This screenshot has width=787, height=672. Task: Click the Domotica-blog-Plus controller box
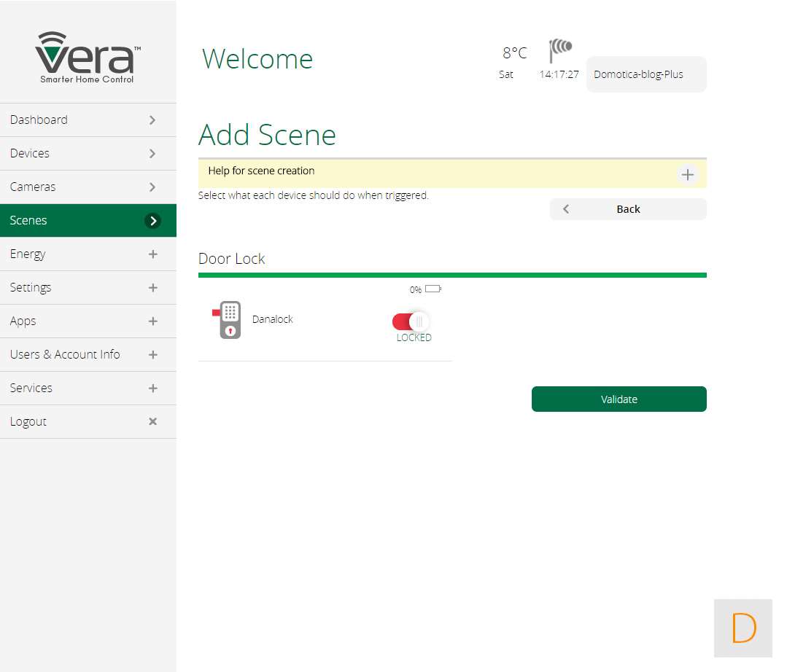646,74
